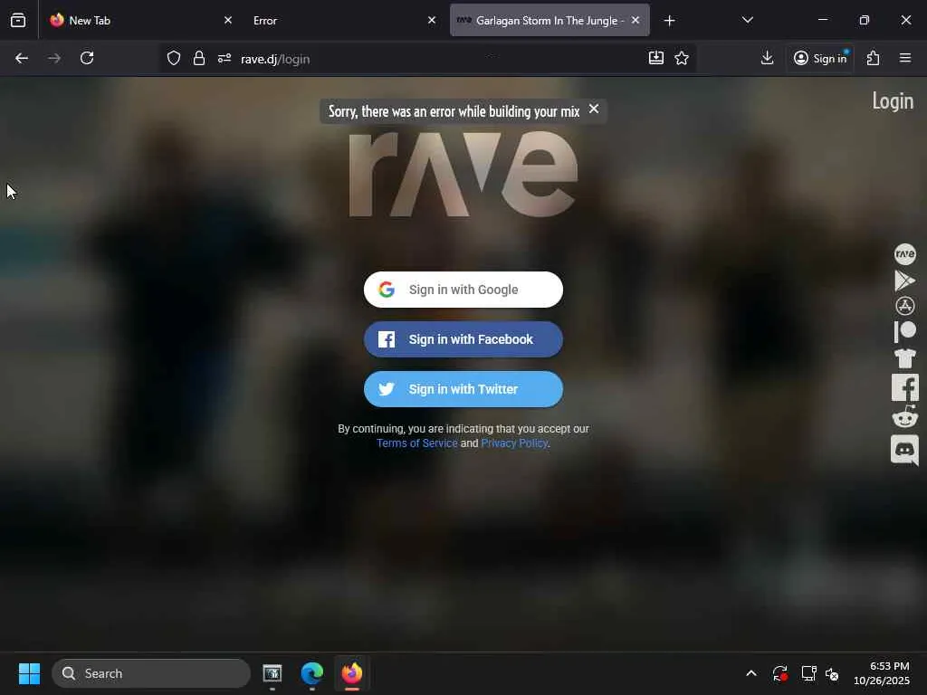Reload the current page
This screenshot has height=695, width=927.
87,58
